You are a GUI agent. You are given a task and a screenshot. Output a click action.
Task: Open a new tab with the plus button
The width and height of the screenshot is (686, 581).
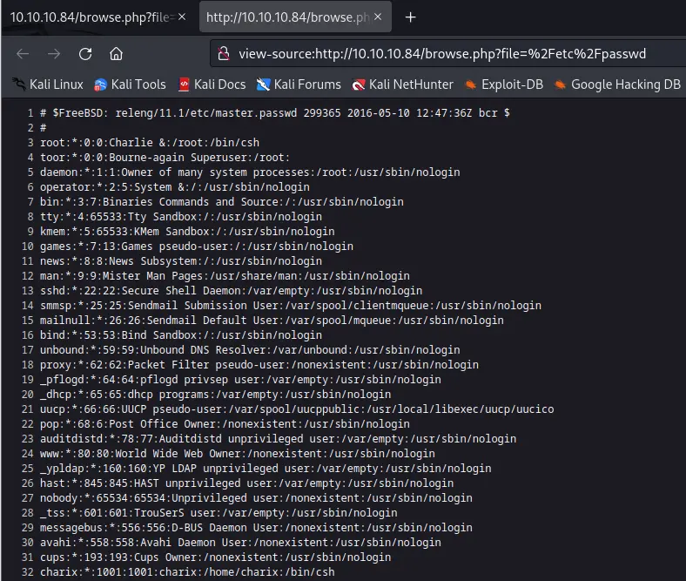pos(410,17)
